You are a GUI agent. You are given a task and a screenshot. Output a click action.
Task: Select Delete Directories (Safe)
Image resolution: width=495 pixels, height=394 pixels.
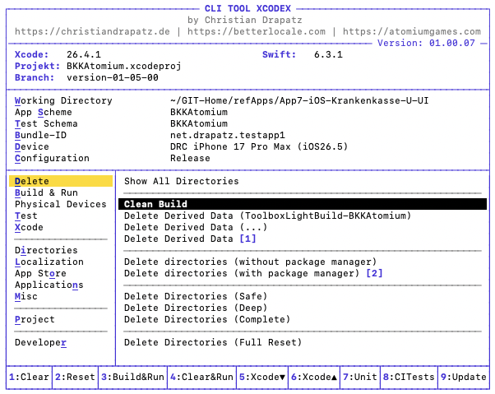pyautogui.click(x=196, y=296)
